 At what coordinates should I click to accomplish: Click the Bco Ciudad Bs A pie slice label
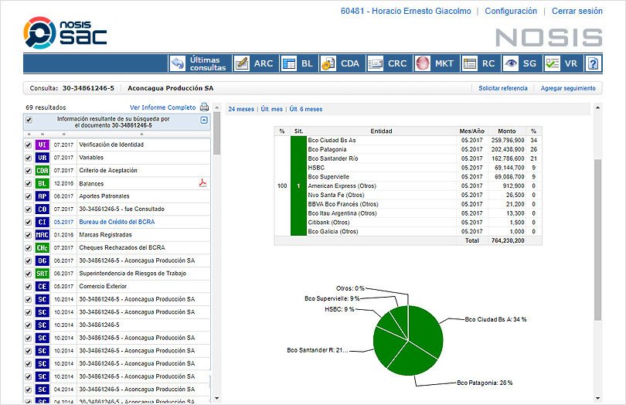[x=495, y=319]
